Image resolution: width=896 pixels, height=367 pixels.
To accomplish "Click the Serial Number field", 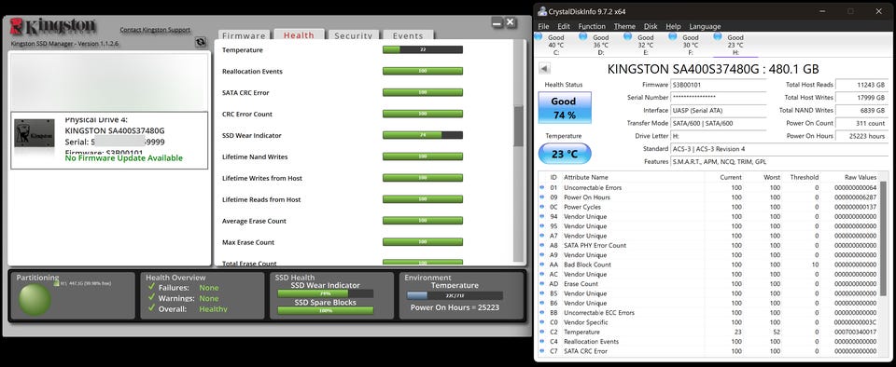I will [719, 98].
